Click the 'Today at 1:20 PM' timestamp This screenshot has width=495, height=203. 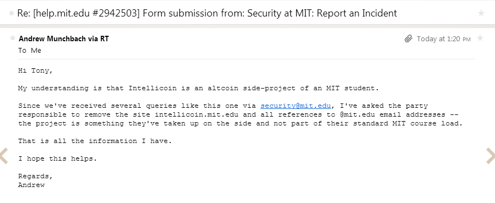pyautogui.click(x=444, y=39)
